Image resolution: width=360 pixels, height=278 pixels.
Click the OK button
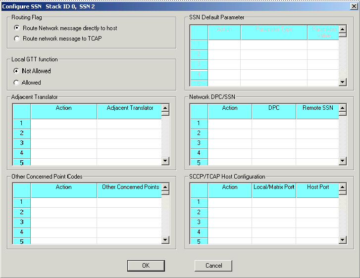point(146,266)
